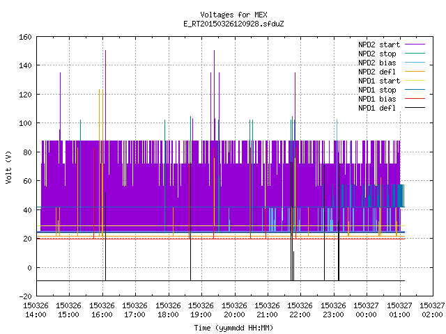This screenshot has width=446, height=334.
Task: Click the 150326 20:00 time tick label
Action: (234, 310)
